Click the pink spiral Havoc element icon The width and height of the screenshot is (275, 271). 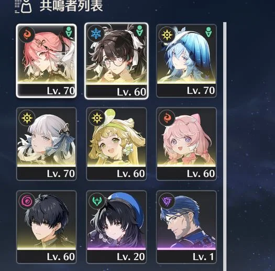pyautogui.click(x=27, y=201)
